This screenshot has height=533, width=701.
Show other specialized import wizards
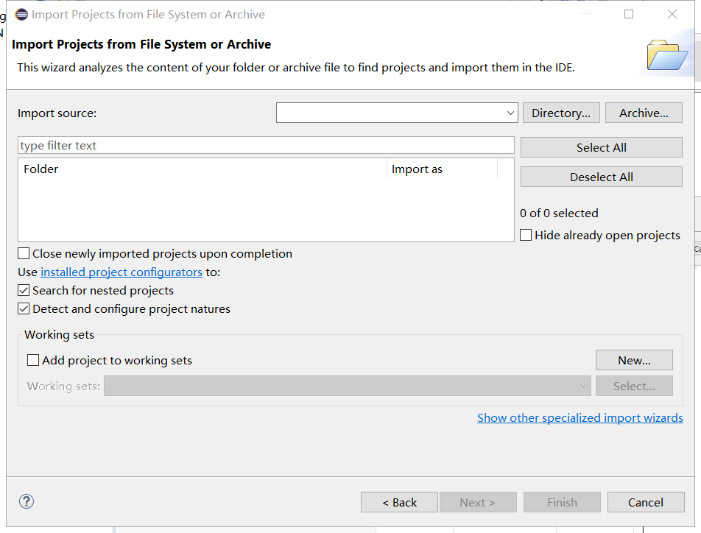tap(580, 418)
